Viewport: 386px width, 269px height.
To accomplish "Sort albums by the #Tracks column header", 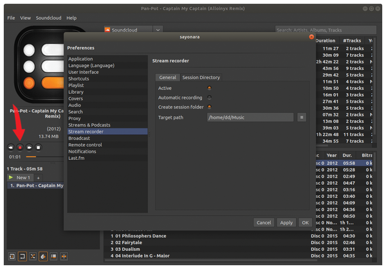I will [x=352, y=40].
